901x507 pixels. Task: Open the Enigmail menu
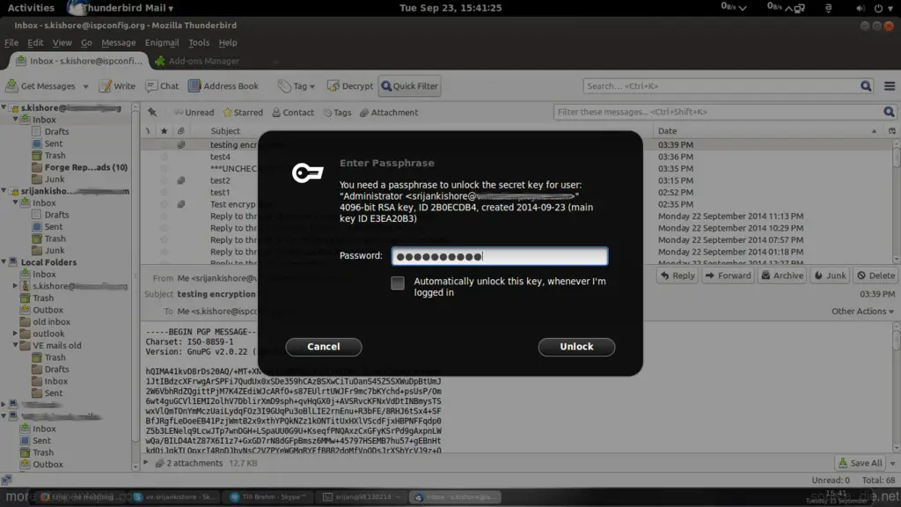click(x=162, y=42)
